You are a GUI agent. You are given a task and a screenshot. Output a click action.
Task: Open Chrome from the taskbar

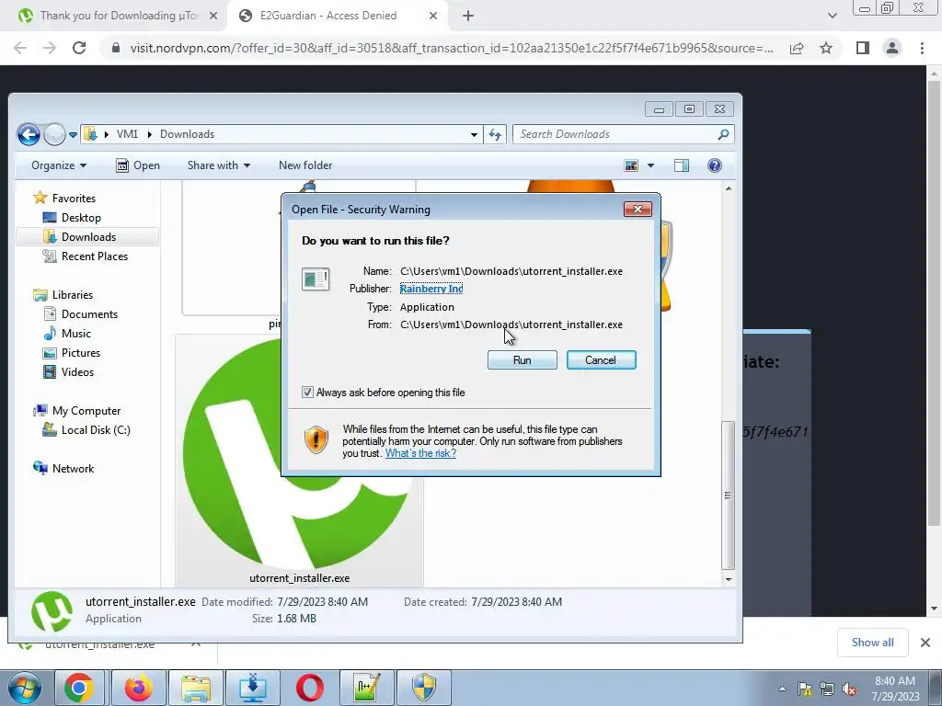pos(79,688)
